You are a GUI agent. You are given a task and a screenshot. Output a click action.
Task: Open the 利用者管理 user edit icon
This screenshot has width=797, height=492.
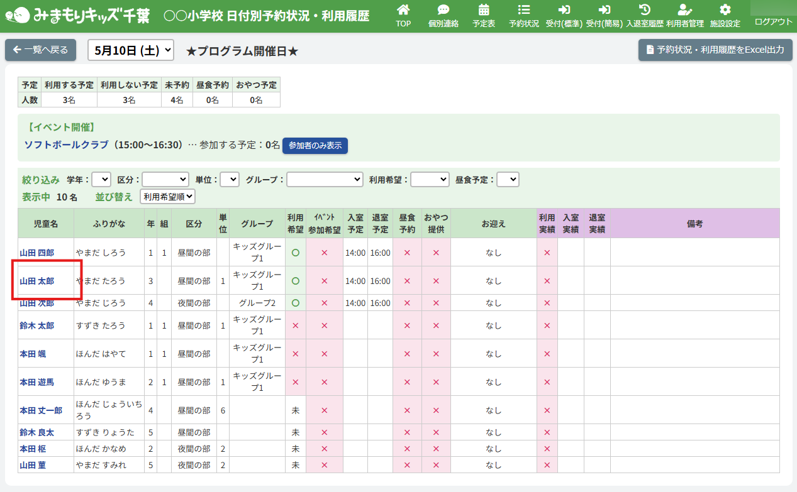pyautogui.click(x=684, y=10)
